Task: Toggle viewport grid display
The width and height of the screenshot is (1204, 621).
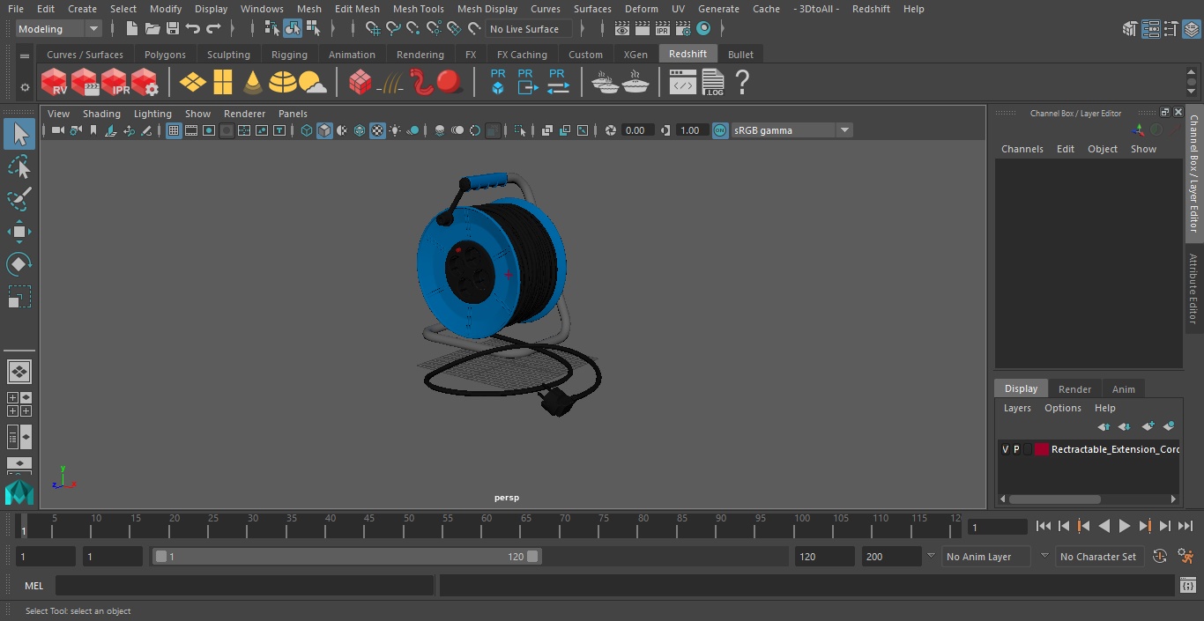Action: coord(174,130)
